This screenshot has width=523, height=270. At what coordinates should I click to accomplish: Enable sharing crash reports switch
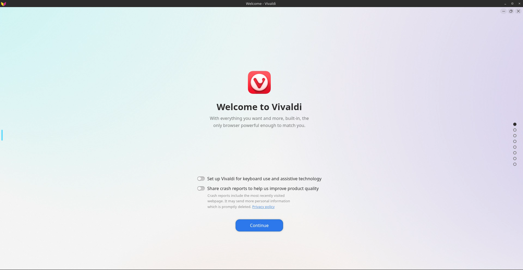click(201, 188)
